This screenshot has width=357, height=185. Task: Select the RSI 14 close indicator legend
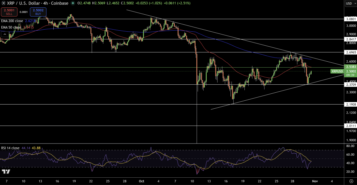[x=10, y=148]
